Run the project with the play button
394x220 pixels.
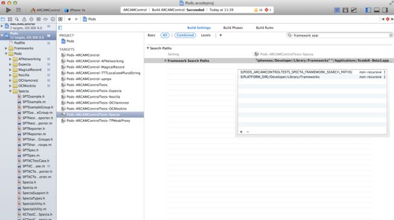tap(8, 10)
